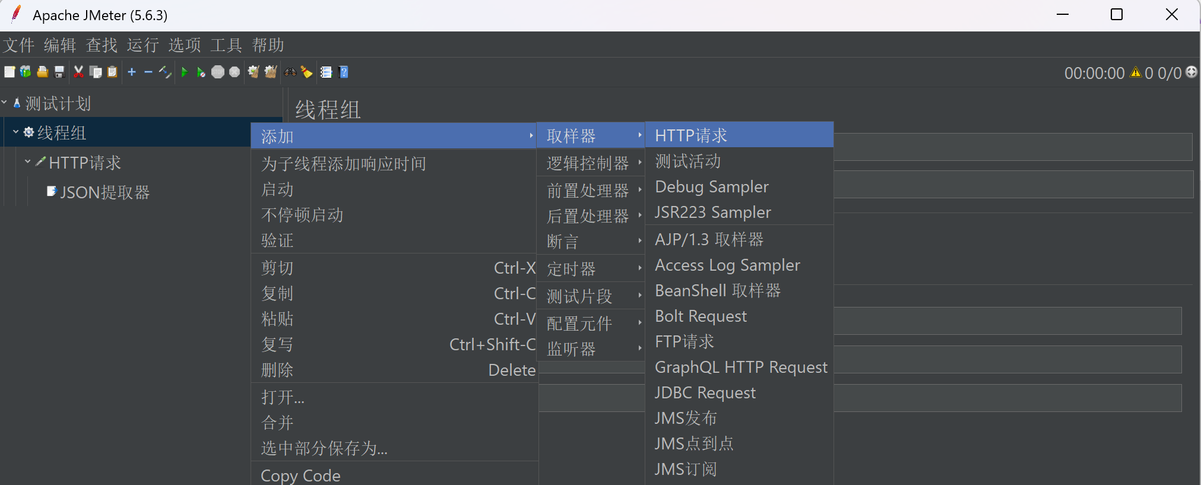Collapse the HTTP请求 tree node arrow

point(27,161)
